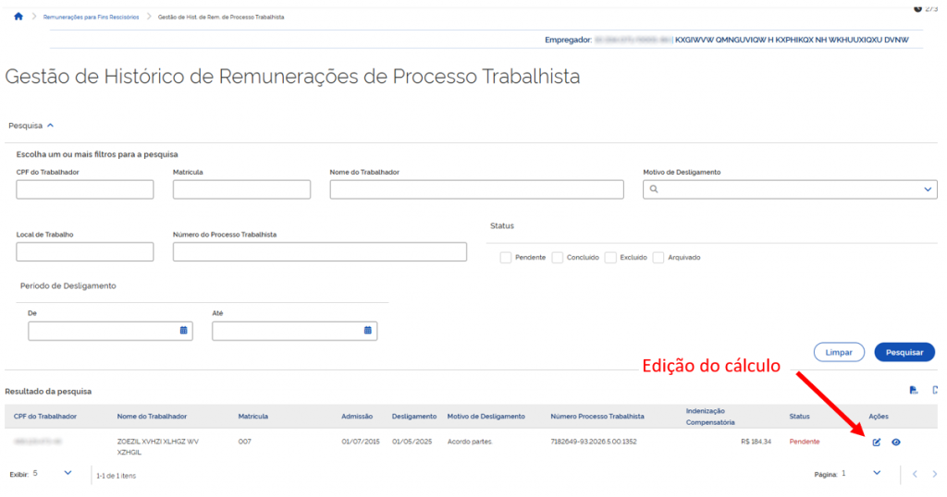
Task: Click the Número do Processo Trabalhista field
Action: coord(319,251)
